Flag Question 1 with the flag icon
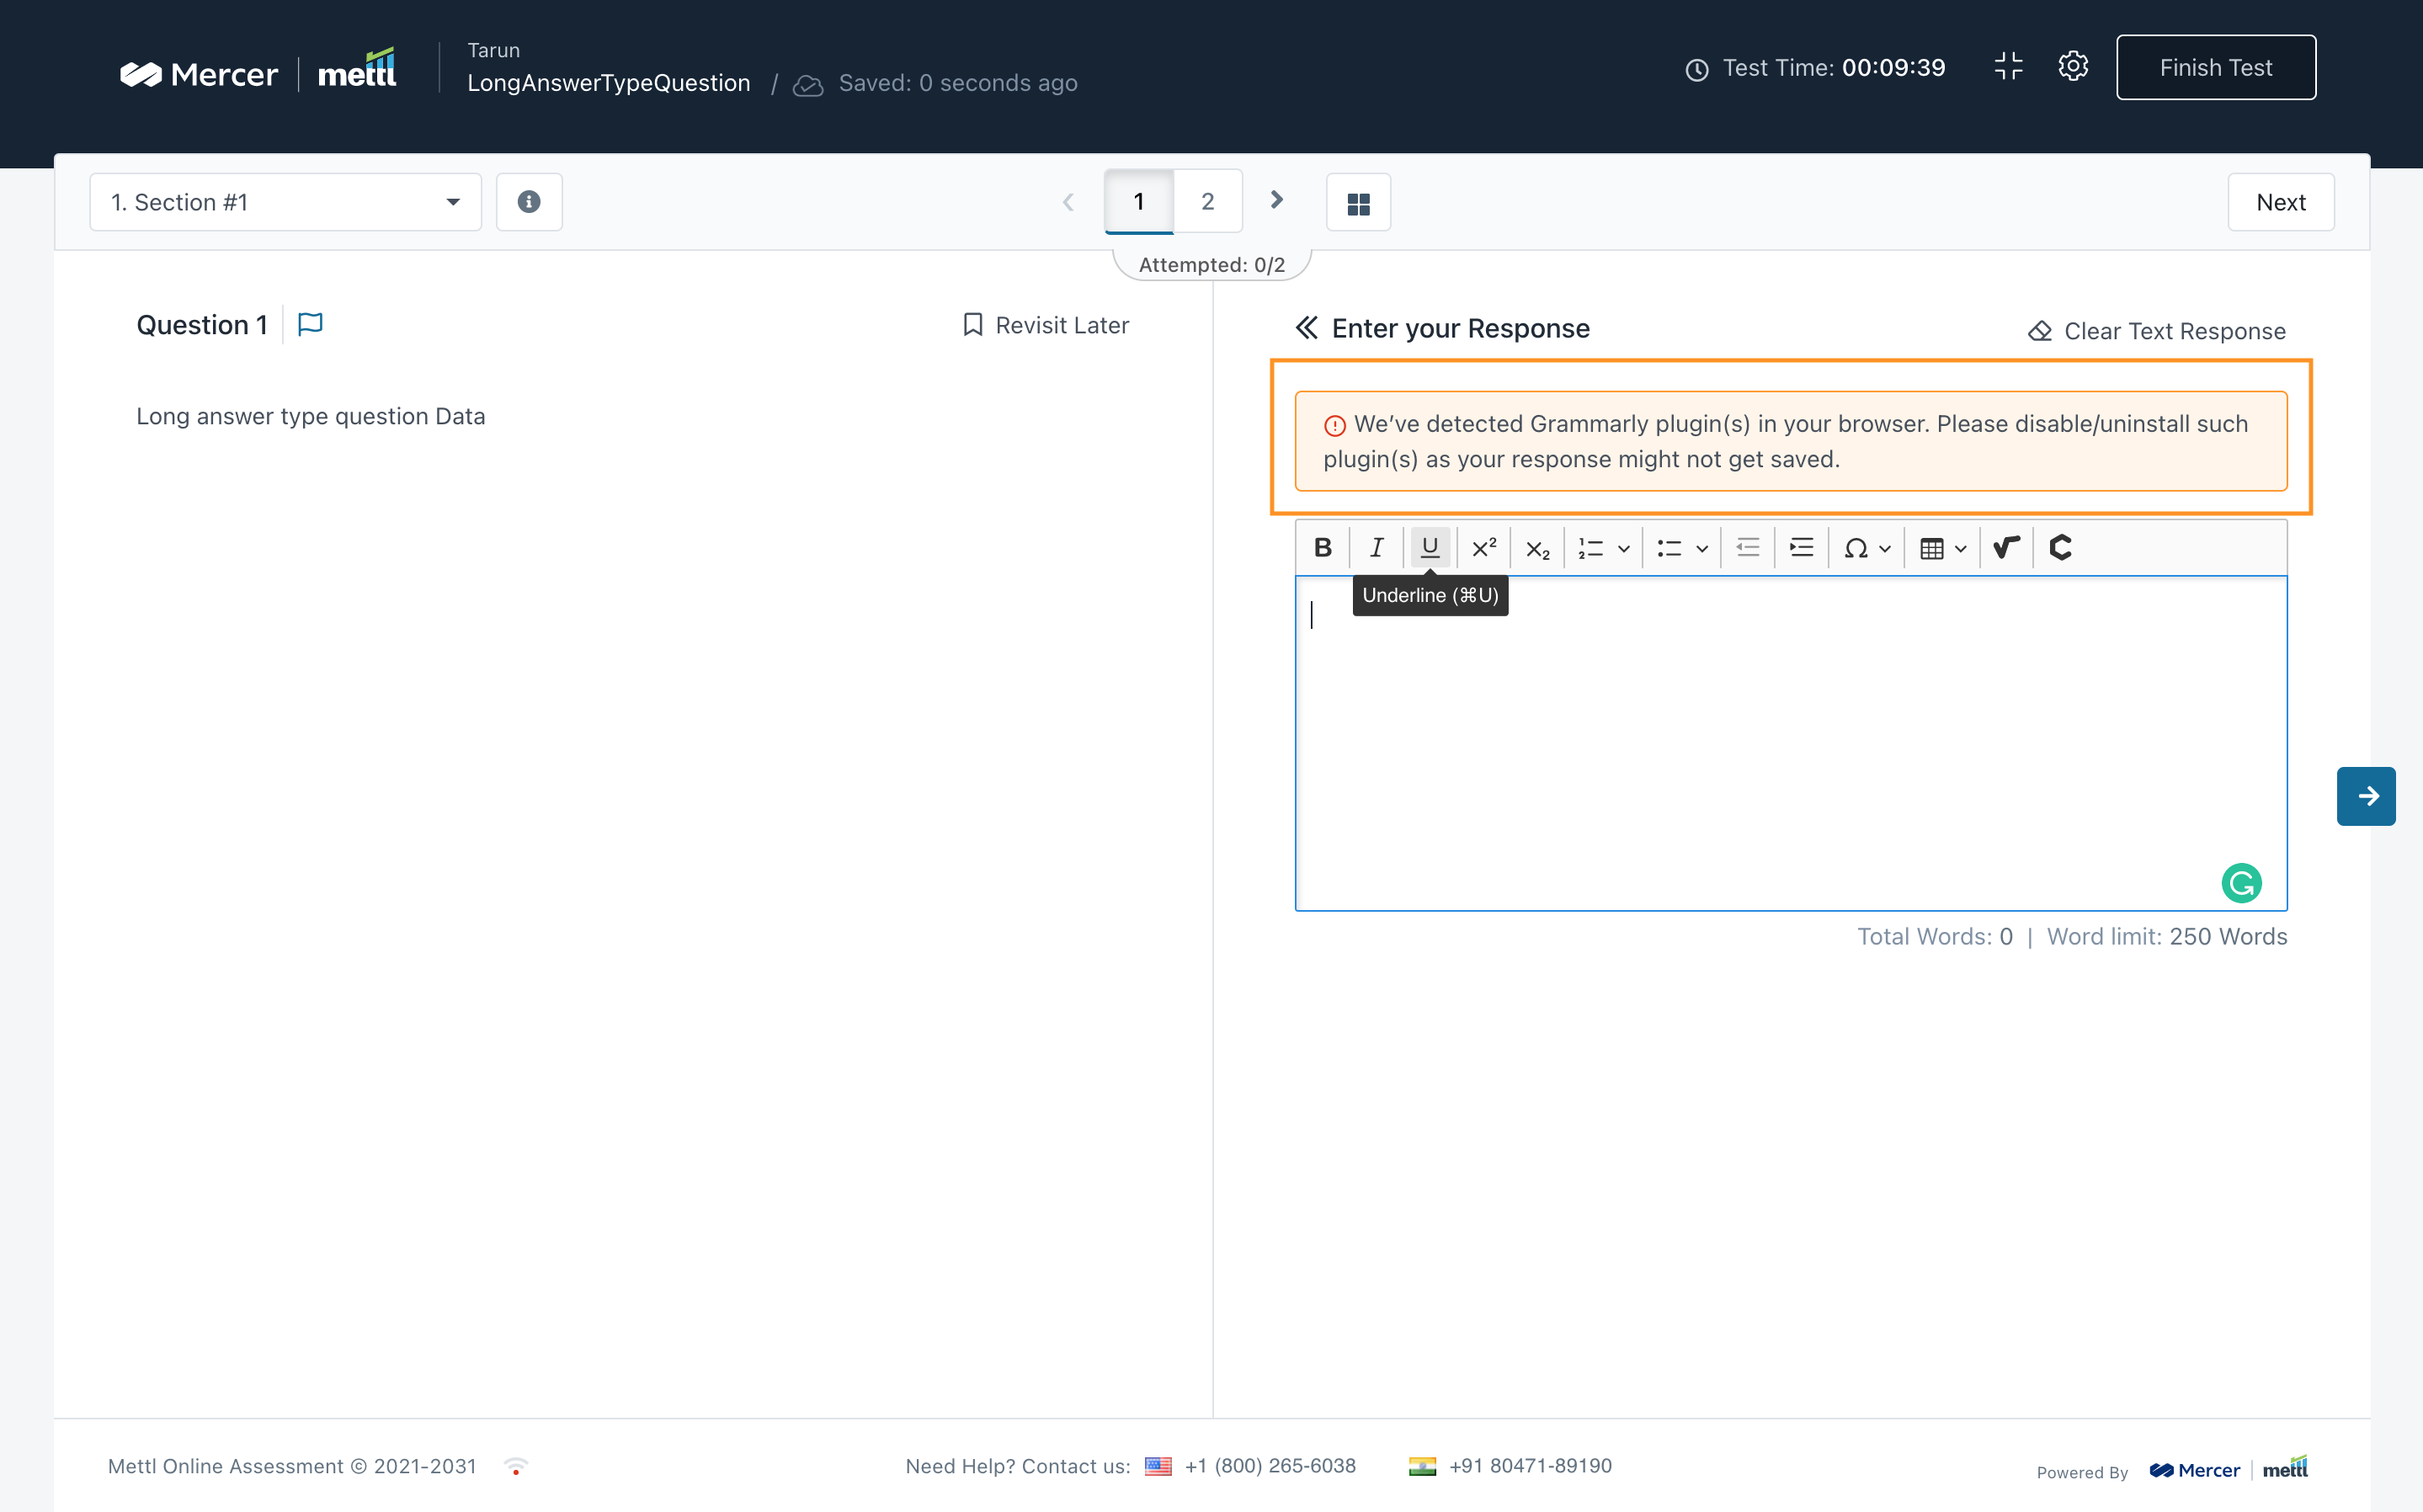Viewport: 2423px width, 1512px height. click(310, 324)
